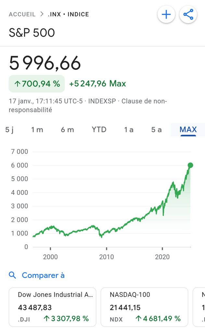This screenshot has width=205, height=333.
Task: Select the MAX range tab
Action: [x=188, y=130]
